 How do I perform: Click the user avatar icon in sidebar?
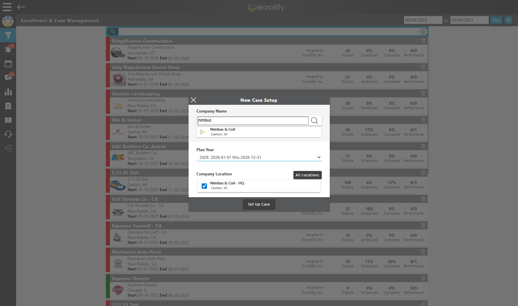pos(8,21)
